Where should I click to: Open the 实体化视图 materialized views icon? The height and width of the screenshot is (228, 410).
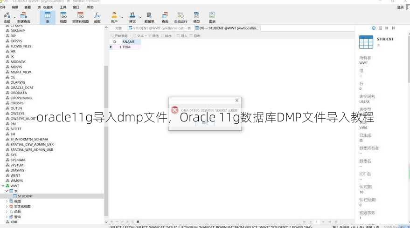(x=81, y=18)
